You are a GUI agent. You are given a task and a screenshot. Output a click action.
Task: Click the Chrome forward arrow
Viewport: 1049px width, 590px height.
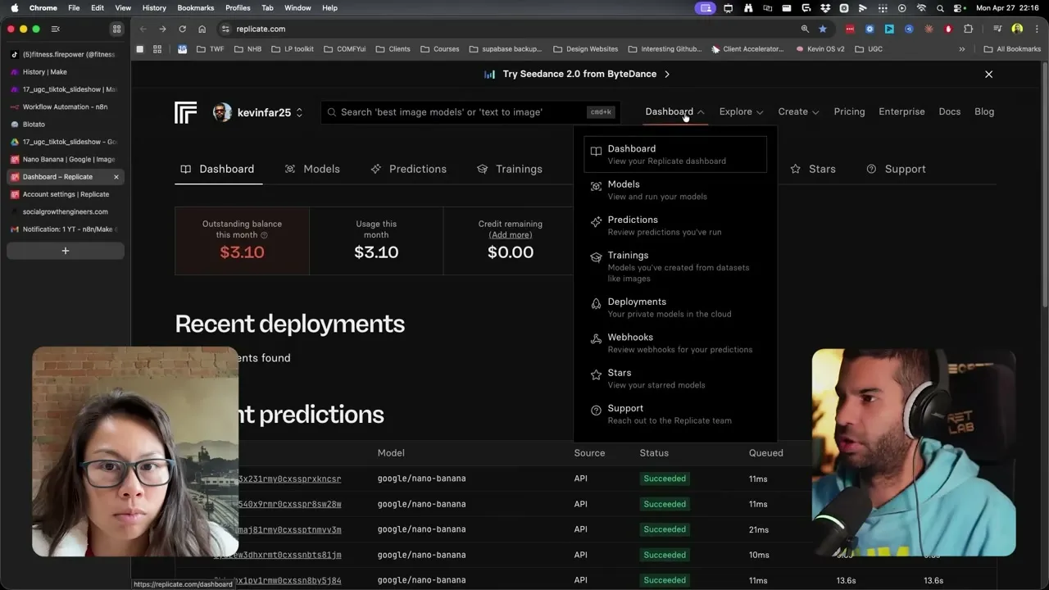pyautogui.click(x=162, y=29)
